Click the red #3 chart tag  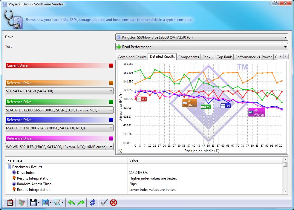pos(141,99)
